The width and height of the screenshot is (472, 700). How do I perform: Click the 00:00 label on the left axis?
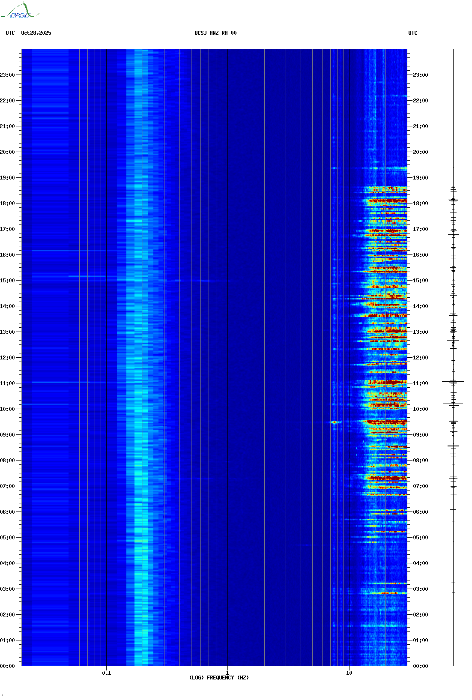pyautogui.click(x=7, y=666)
